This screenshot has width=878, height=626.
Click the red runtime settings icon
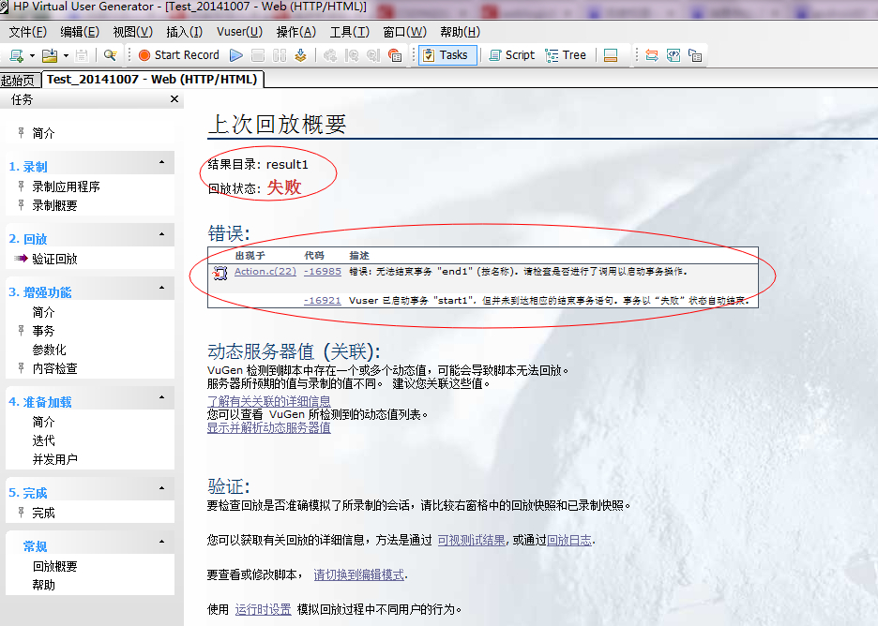tap(395, 55)
